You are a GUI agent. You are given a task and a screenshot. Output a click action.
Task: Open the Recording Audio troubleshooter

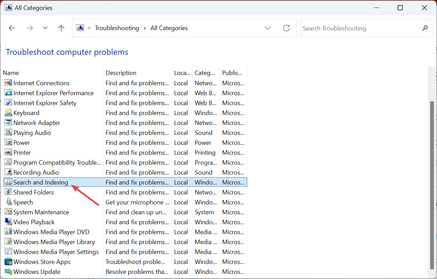[36, 172]
